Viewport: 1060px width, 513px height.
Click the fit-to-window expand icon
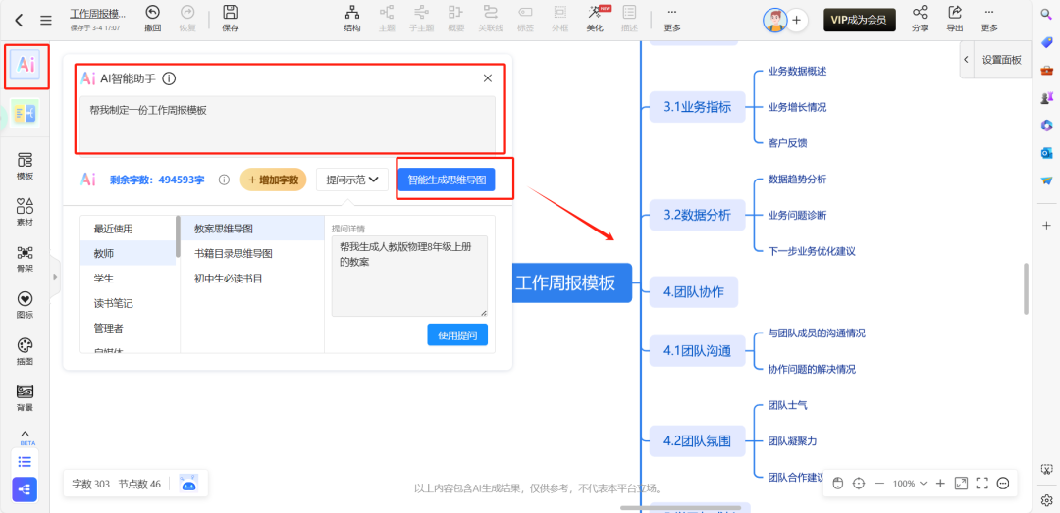961,484
